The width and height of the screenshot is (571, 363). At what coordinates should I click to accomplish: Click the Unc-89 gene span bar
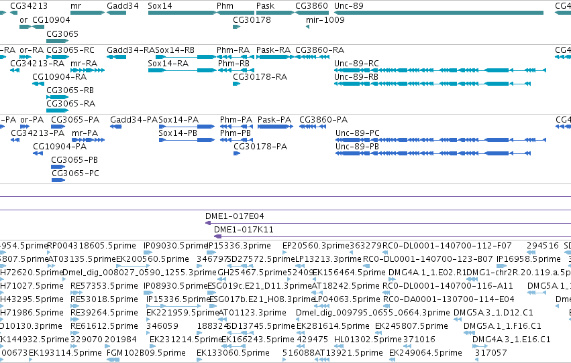[439, 13]
